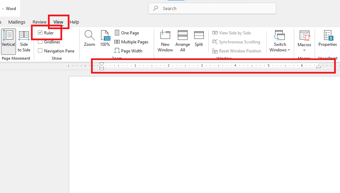Open a New Window
The width and height of the screenshot is (340, 193).
(165, 41)
